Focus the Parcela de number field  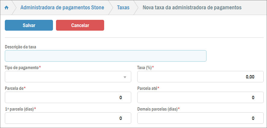click(68, 97)
